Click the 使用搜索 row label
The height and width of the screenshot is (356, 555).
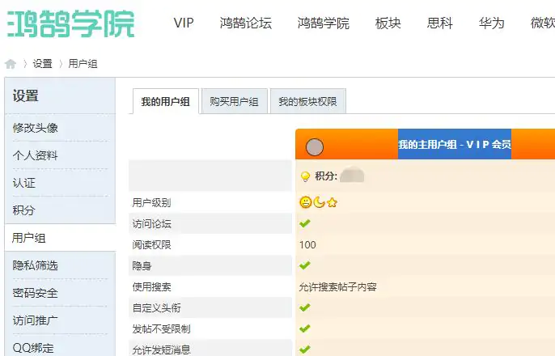[x=151, y=287]
